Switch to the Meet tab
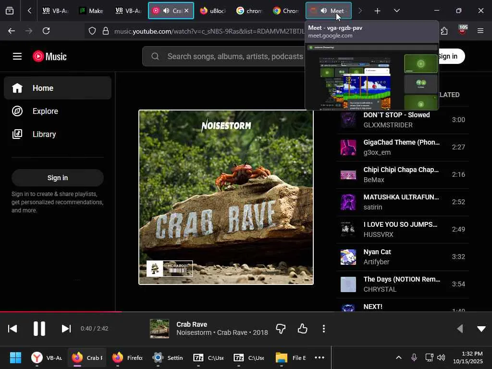 329,11
